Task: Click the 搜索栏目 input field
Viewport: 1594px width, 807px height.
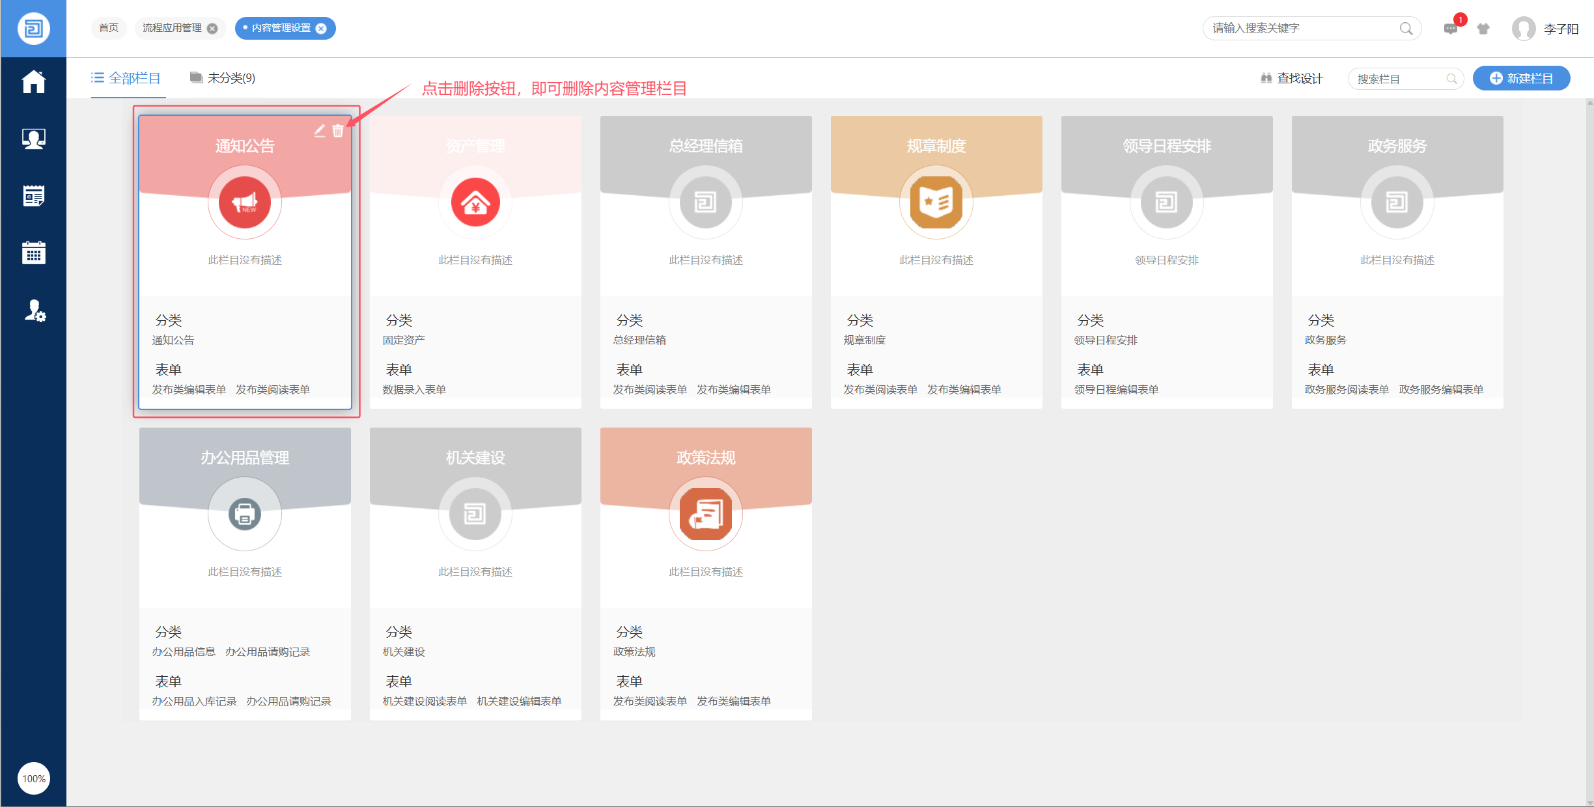Action: click(x=1399, y=79)
